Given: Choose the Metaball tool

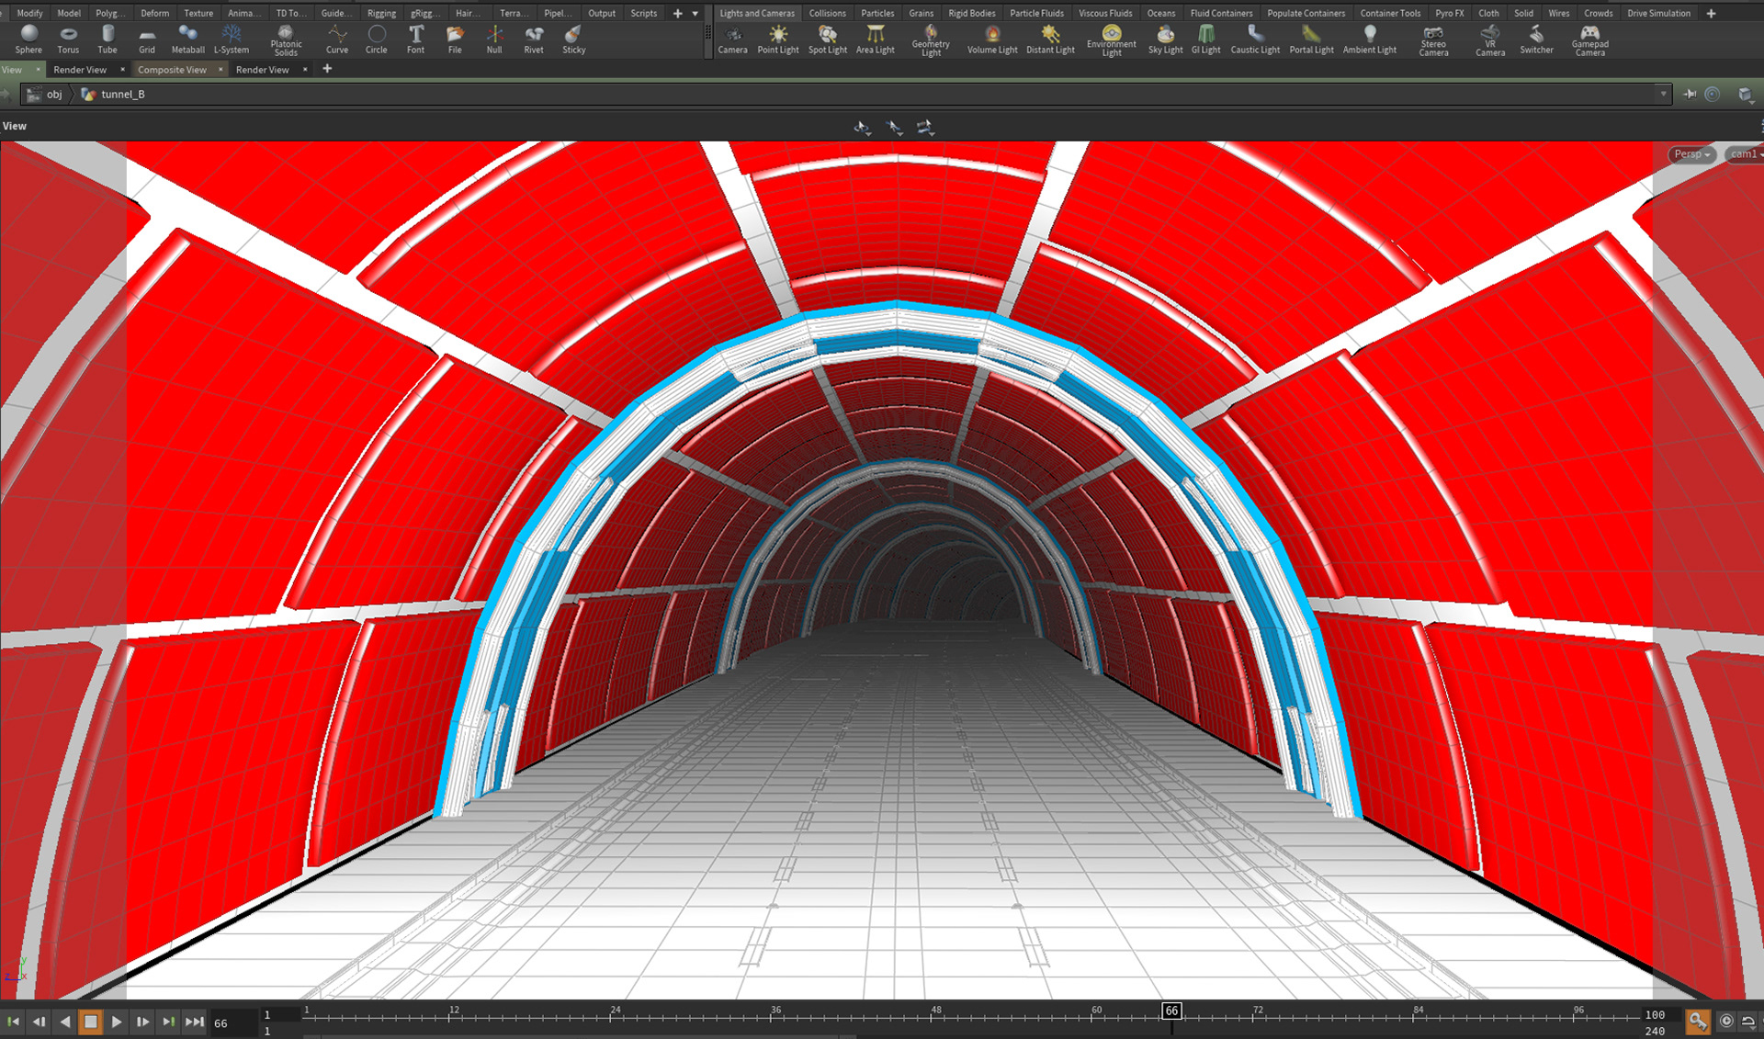Looking at the screenshot, I should coord(187,40).
